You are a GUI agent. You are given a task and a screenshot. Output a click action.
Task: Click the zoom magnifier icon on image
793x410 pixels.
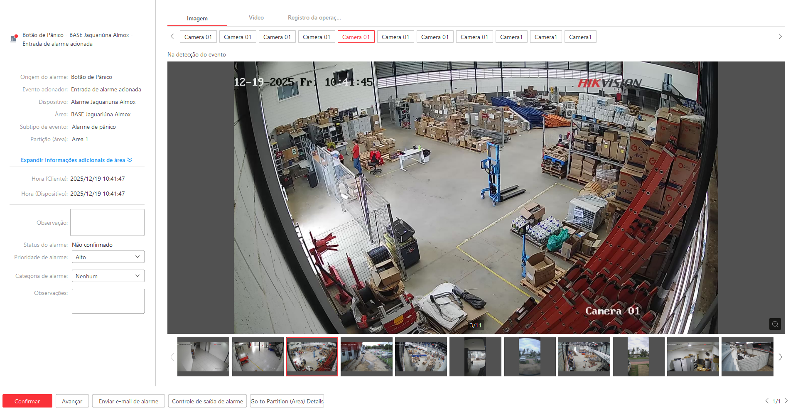click(x=775, y=324)
